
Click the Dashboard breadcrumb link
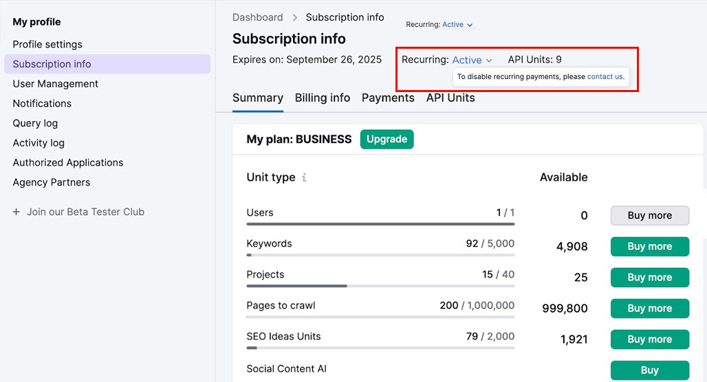pos(257,18)
